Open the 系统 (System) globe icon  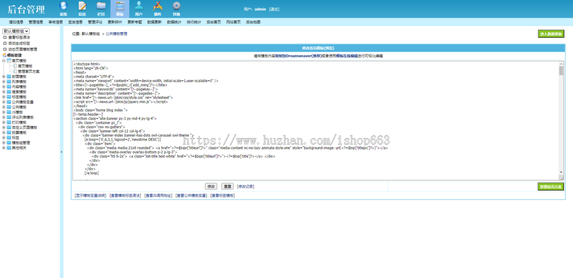pos(63,7)
